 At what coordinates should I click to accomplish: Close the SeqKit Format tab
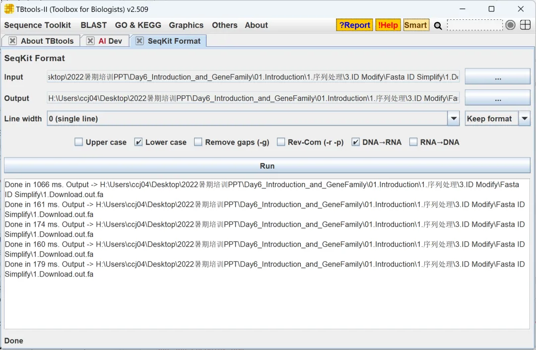click(139, 41)
